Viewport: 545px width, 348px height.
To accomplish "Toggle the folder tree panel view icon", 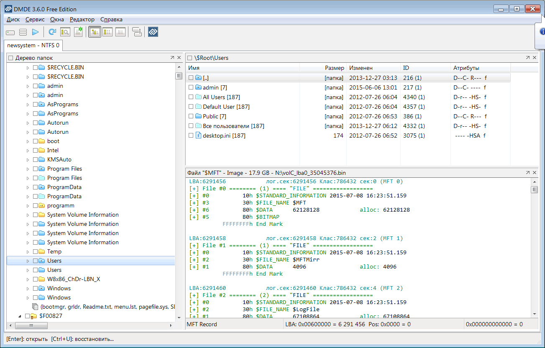I will [x=95, y=32].
